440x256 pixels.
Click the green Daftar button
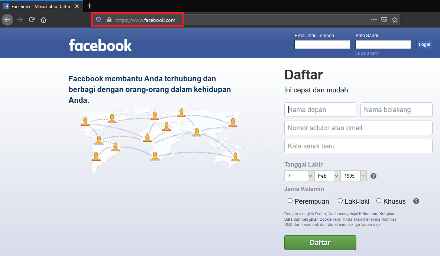320,243
